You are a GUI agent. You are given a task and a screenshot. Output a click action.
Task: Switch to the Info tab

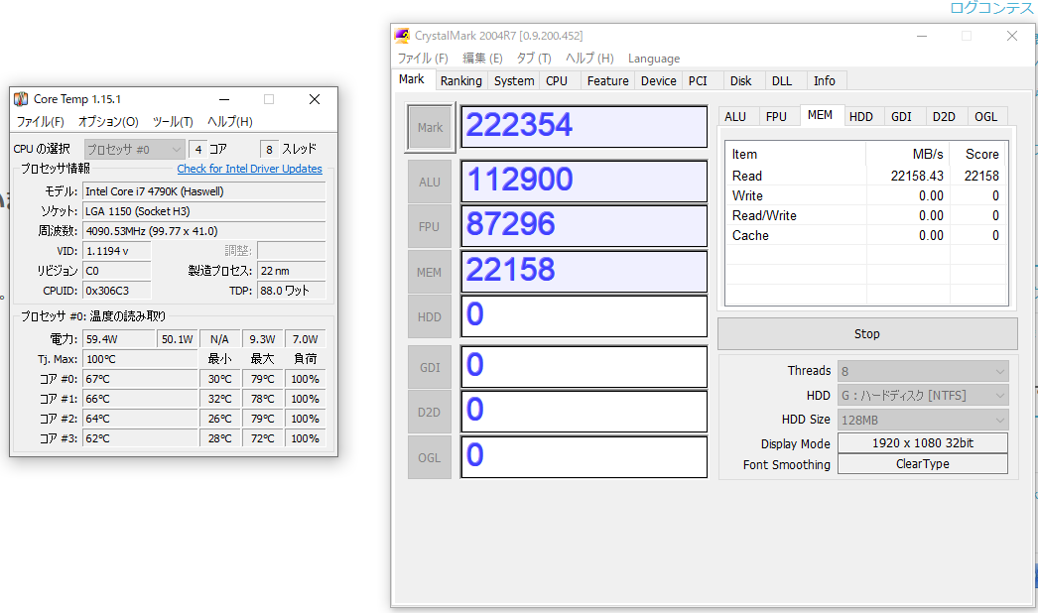pos(825,80)
